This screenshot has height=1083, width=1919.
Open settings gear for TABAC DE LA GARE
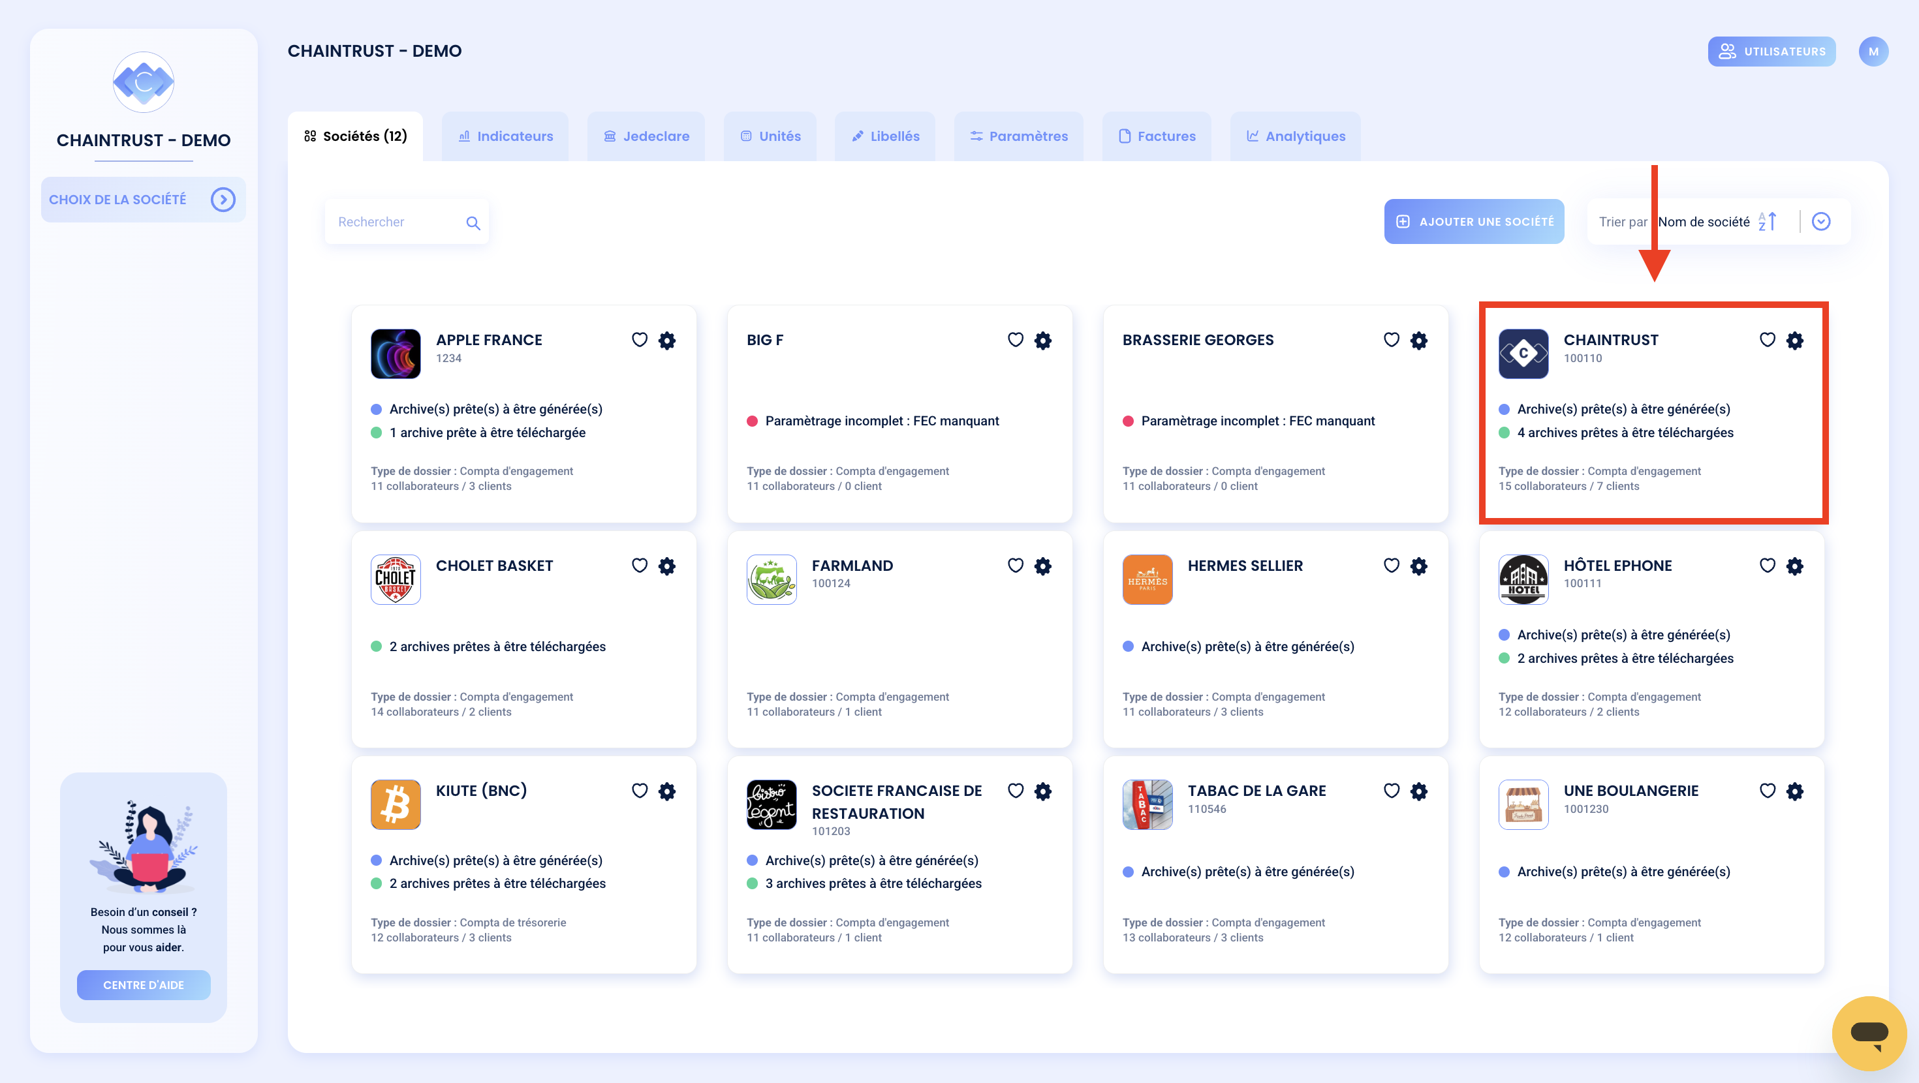tap(1419, 791)
